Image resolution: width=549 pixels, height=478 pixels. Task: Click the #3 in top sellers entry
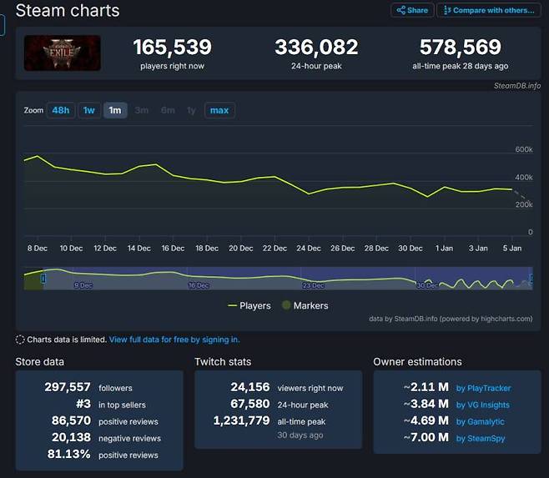[111, 404]
